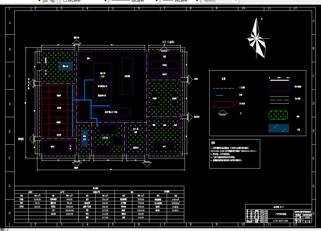This screenshot has height=231, width=321.
Task: Select the purple rectangle sample in the legend
Action: [279, 88]
